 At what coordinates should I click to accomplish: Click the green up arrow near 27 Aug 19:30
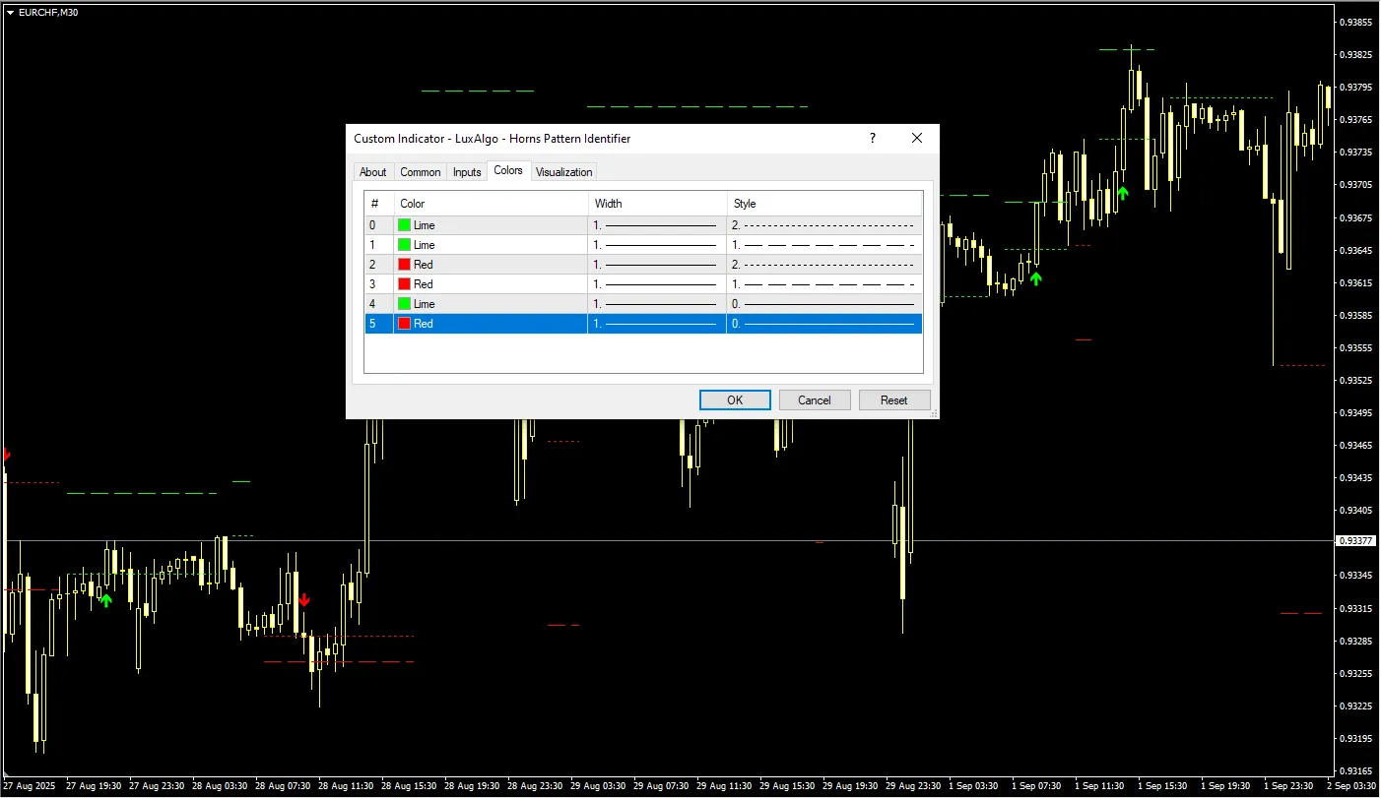[x=105, y=599]
